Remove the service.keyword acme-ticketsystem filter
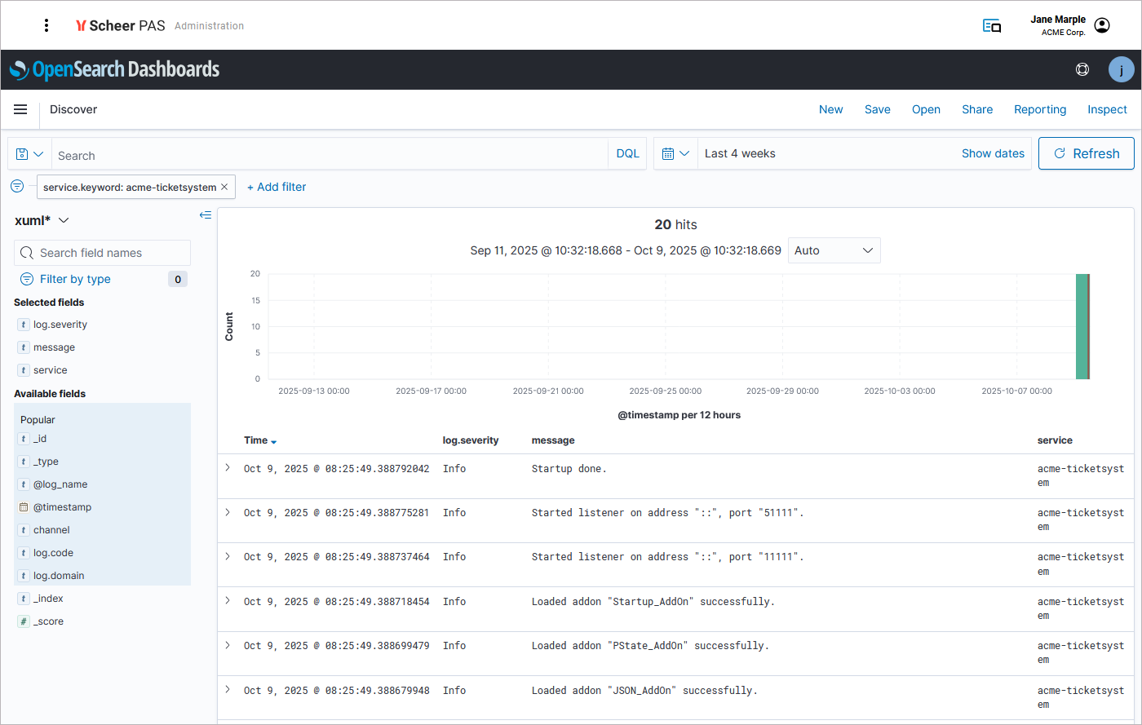Screen dimensions: 1142x725 pos(224,187)
